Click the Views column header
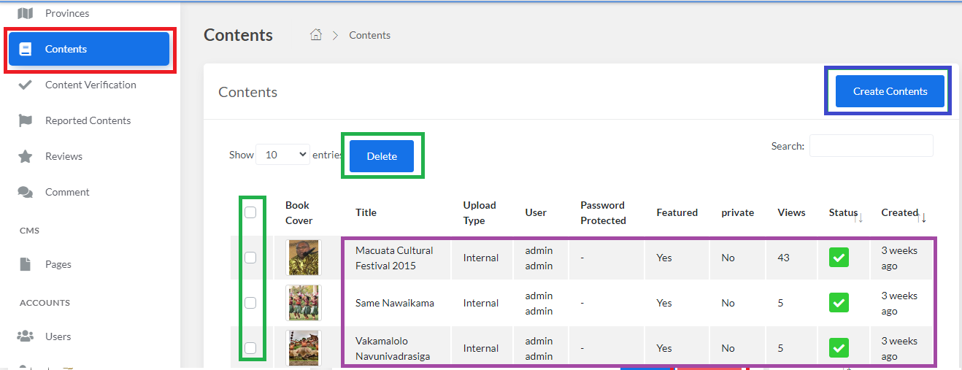The width and height of the screenshot is (962, 370). tap(791, 212)
